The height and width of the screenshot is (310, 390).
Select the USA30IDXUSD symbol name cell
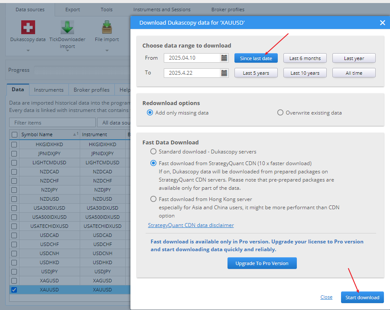click(49, 208)
